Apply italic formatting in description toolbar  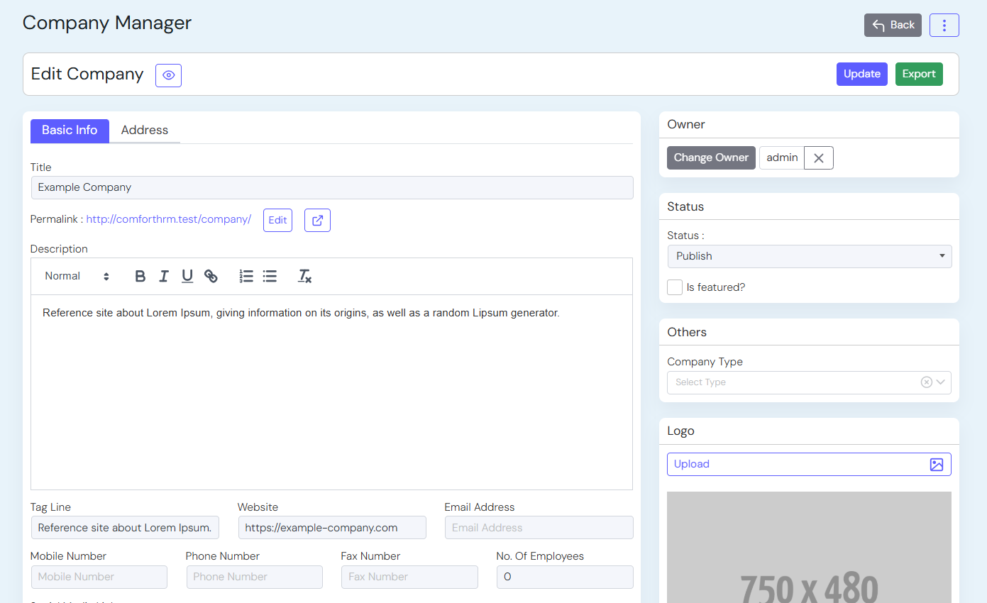click(x=164, y=277)
